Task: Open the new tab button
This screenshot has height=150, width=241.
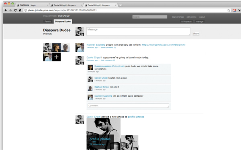Action: (120, 5)
